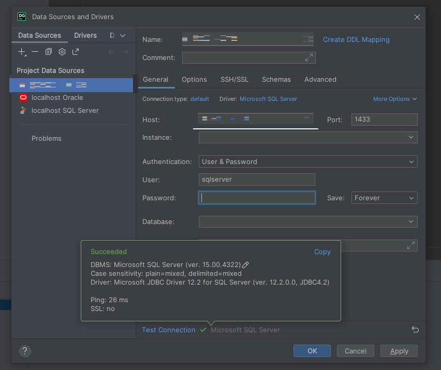
Task: Click the pencil icon next to DBMS version
Action: click(x=246, y=264)
